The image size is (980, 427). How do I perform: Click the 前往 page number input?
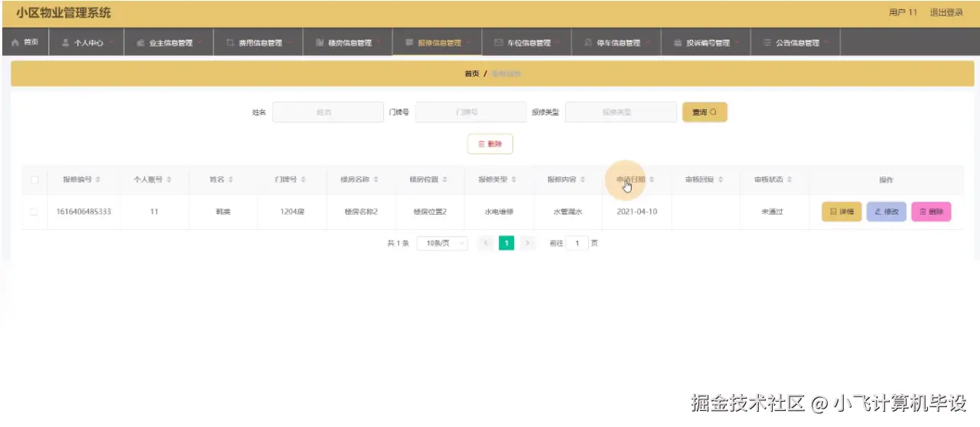[577, 243]
